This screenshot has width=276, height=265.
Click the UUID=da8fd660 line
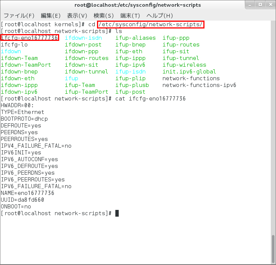coord(22,200)
